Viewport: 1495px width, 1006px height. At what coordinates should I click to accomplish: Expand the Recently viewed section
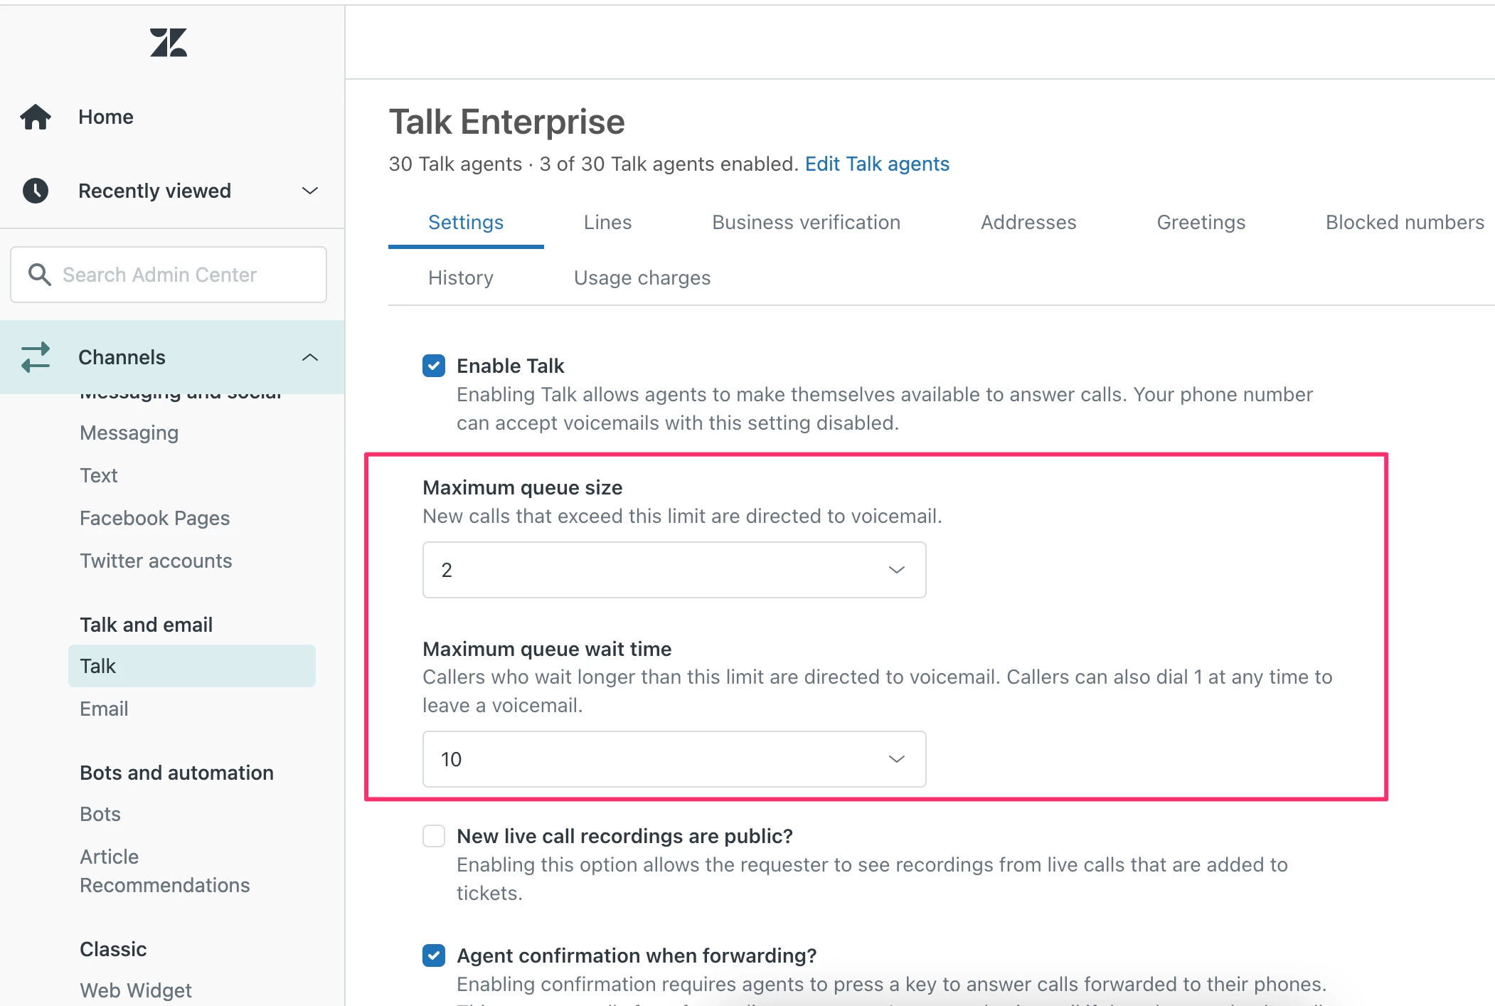point(309,191)
